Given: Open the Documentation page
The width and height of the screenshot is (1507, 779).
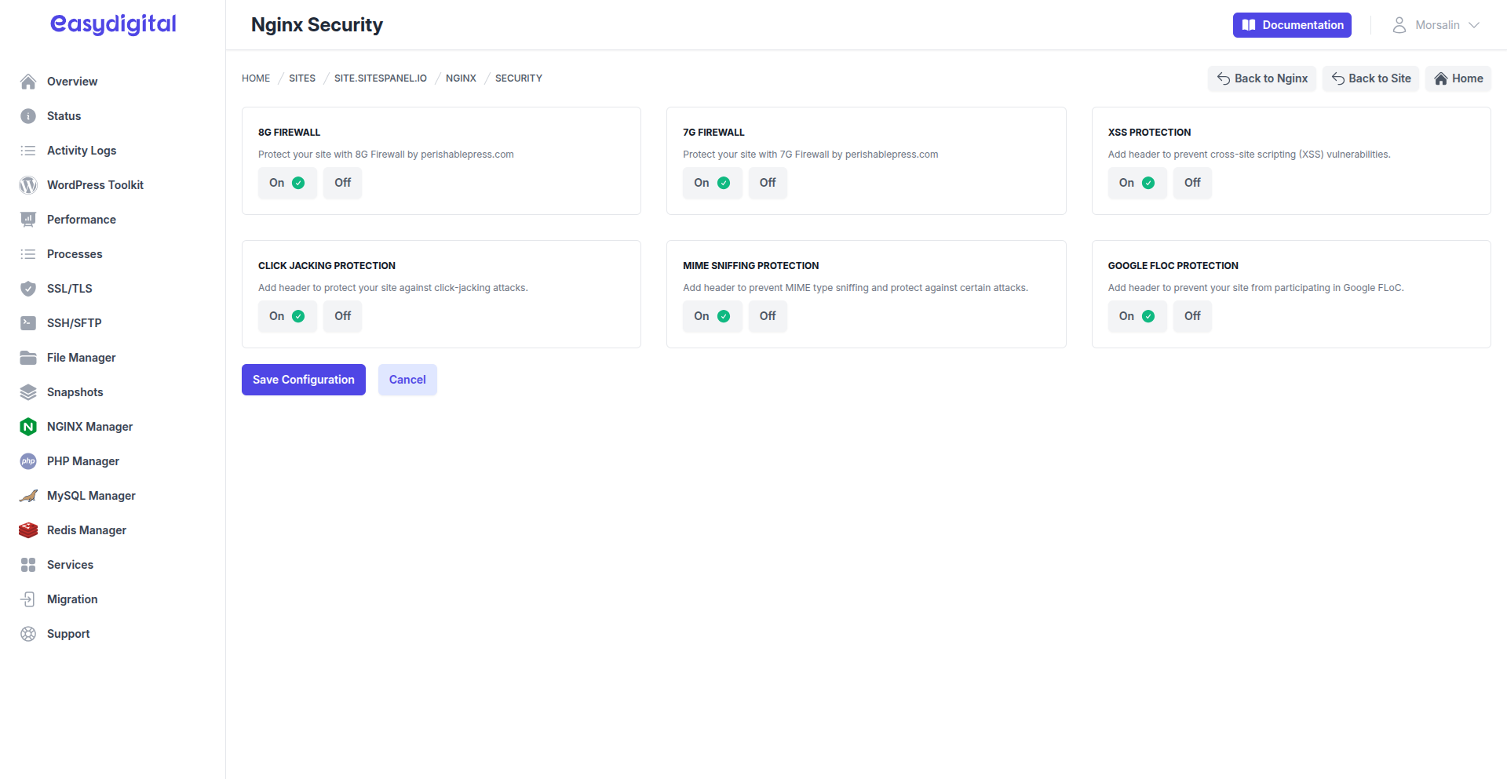Looking at the screenshot, I should pos(1291,24).
